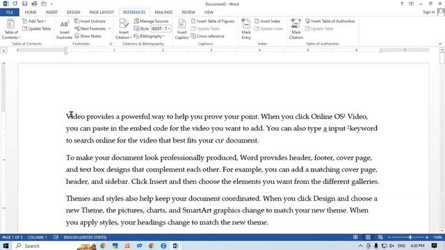
Task: Expand the Next Footnote dropdown arrow
Action: [x=109, y=28]
